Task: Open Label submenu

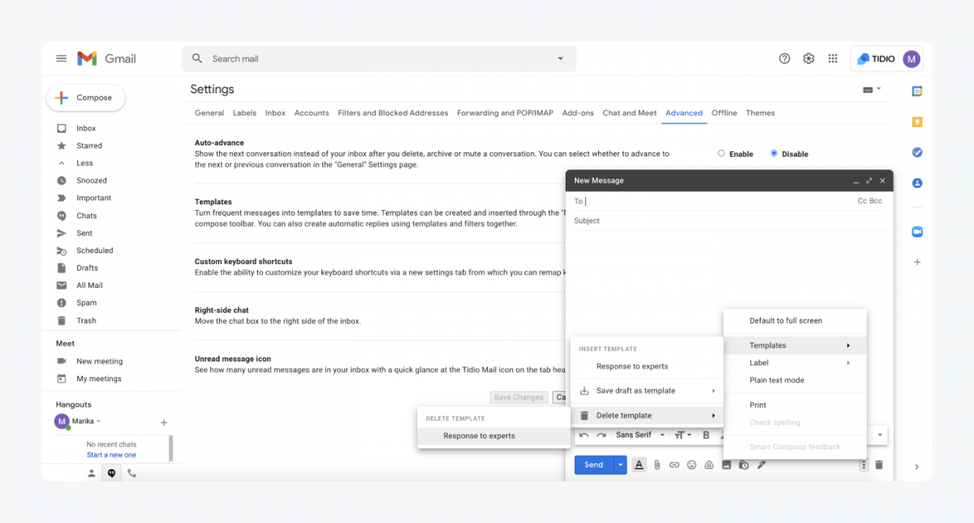Action: coord(795,362)
